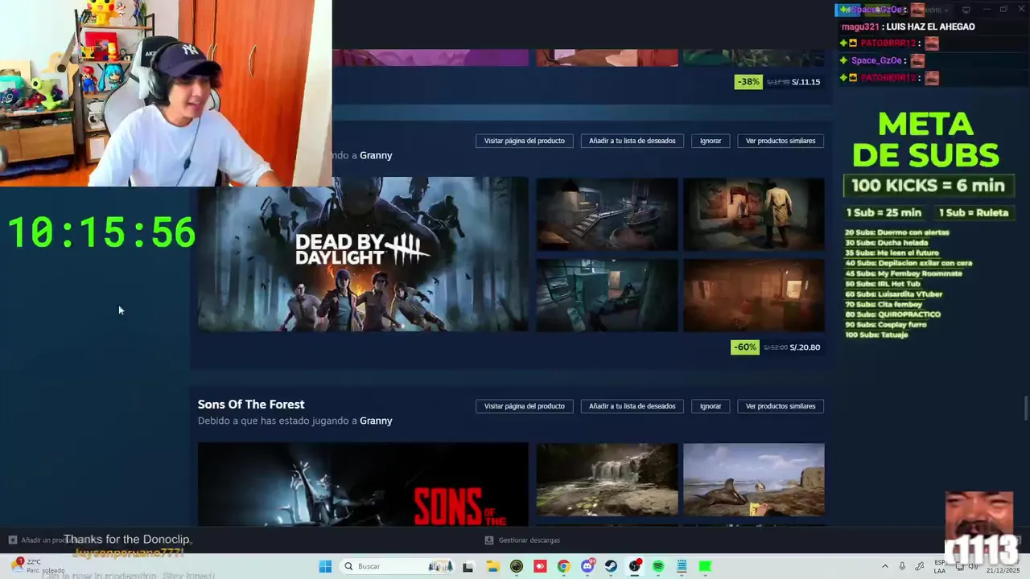The width and height of the screenshot is (1030, 579).
Task: Click the Sons Of The Forest title
Action: coord(251,404)
